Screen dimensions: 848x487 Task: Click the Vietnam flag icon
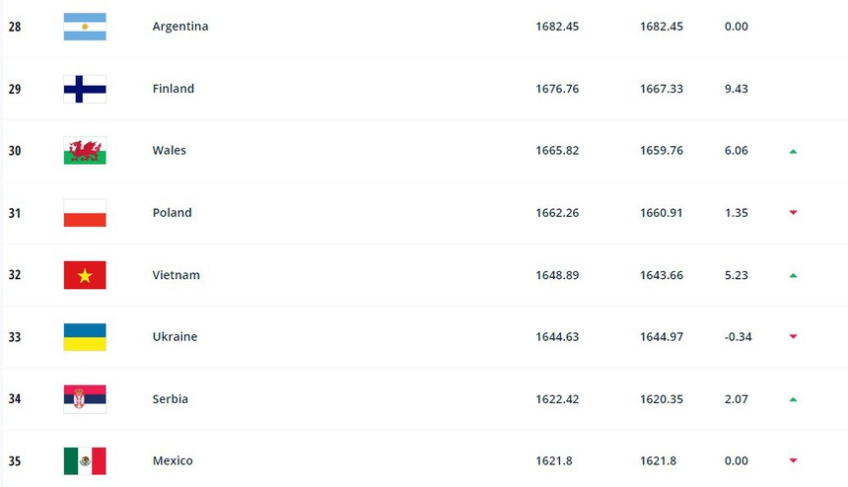point(85,275)
